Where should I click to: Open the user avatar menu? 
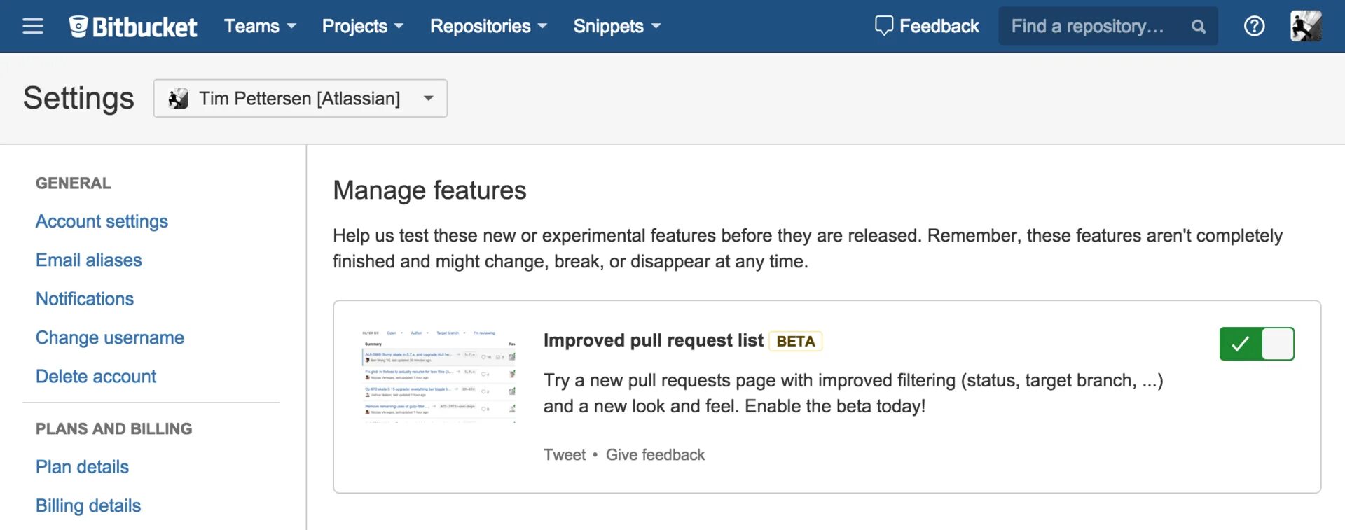1306,27
